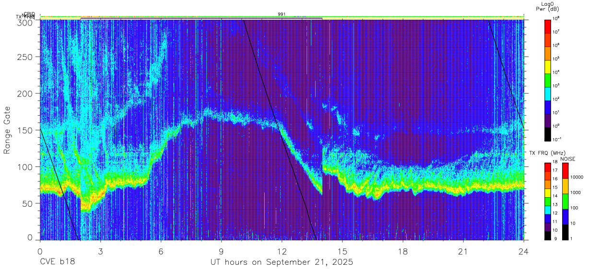
Task: Click the 'Range Gate' y-axis title
Action: tap(7, 130)
